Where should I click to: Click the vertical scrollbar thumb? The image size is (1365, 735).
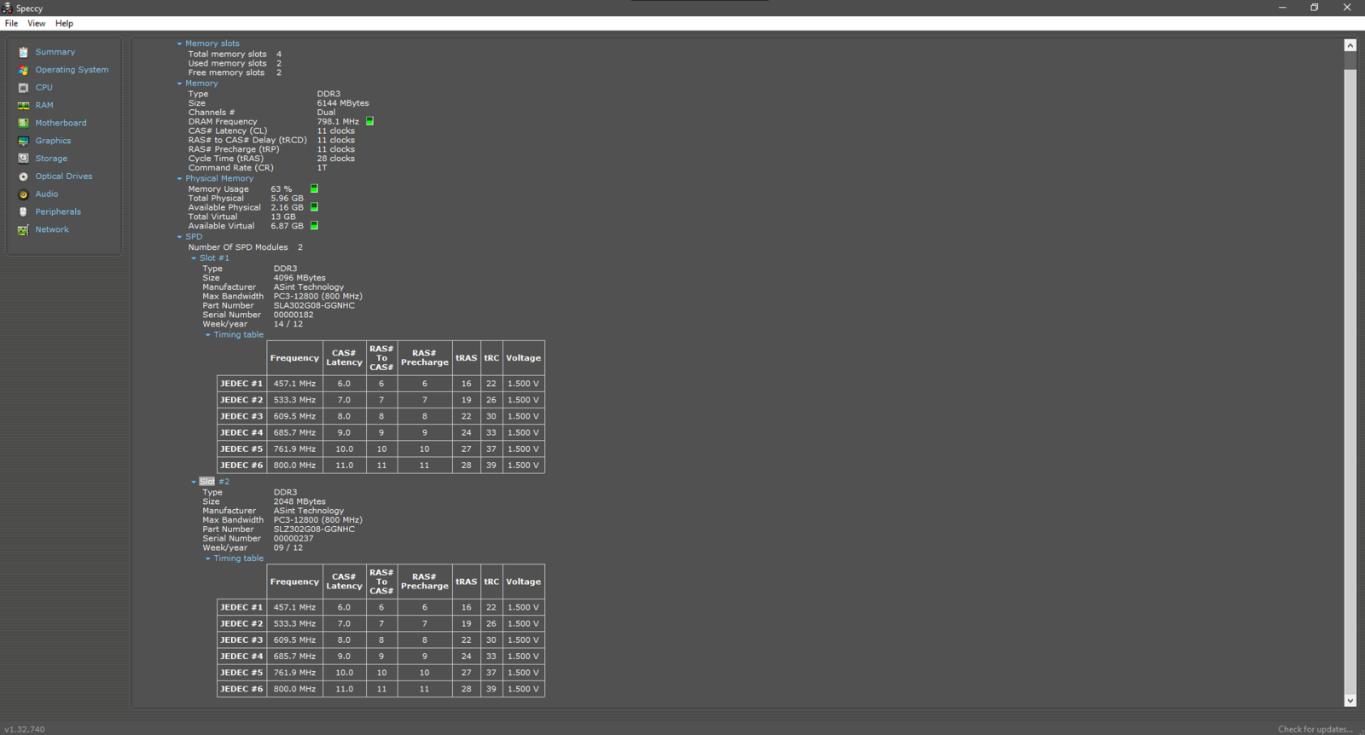(1350, 382)
